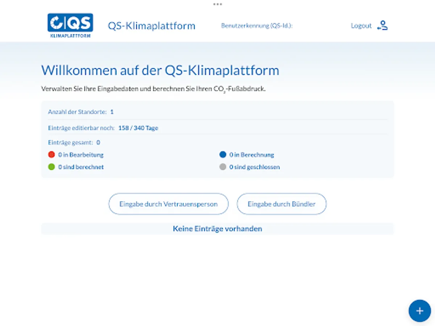Click the QS Klimaplattform logo
The image size is (435, 326).
[70, 25]
